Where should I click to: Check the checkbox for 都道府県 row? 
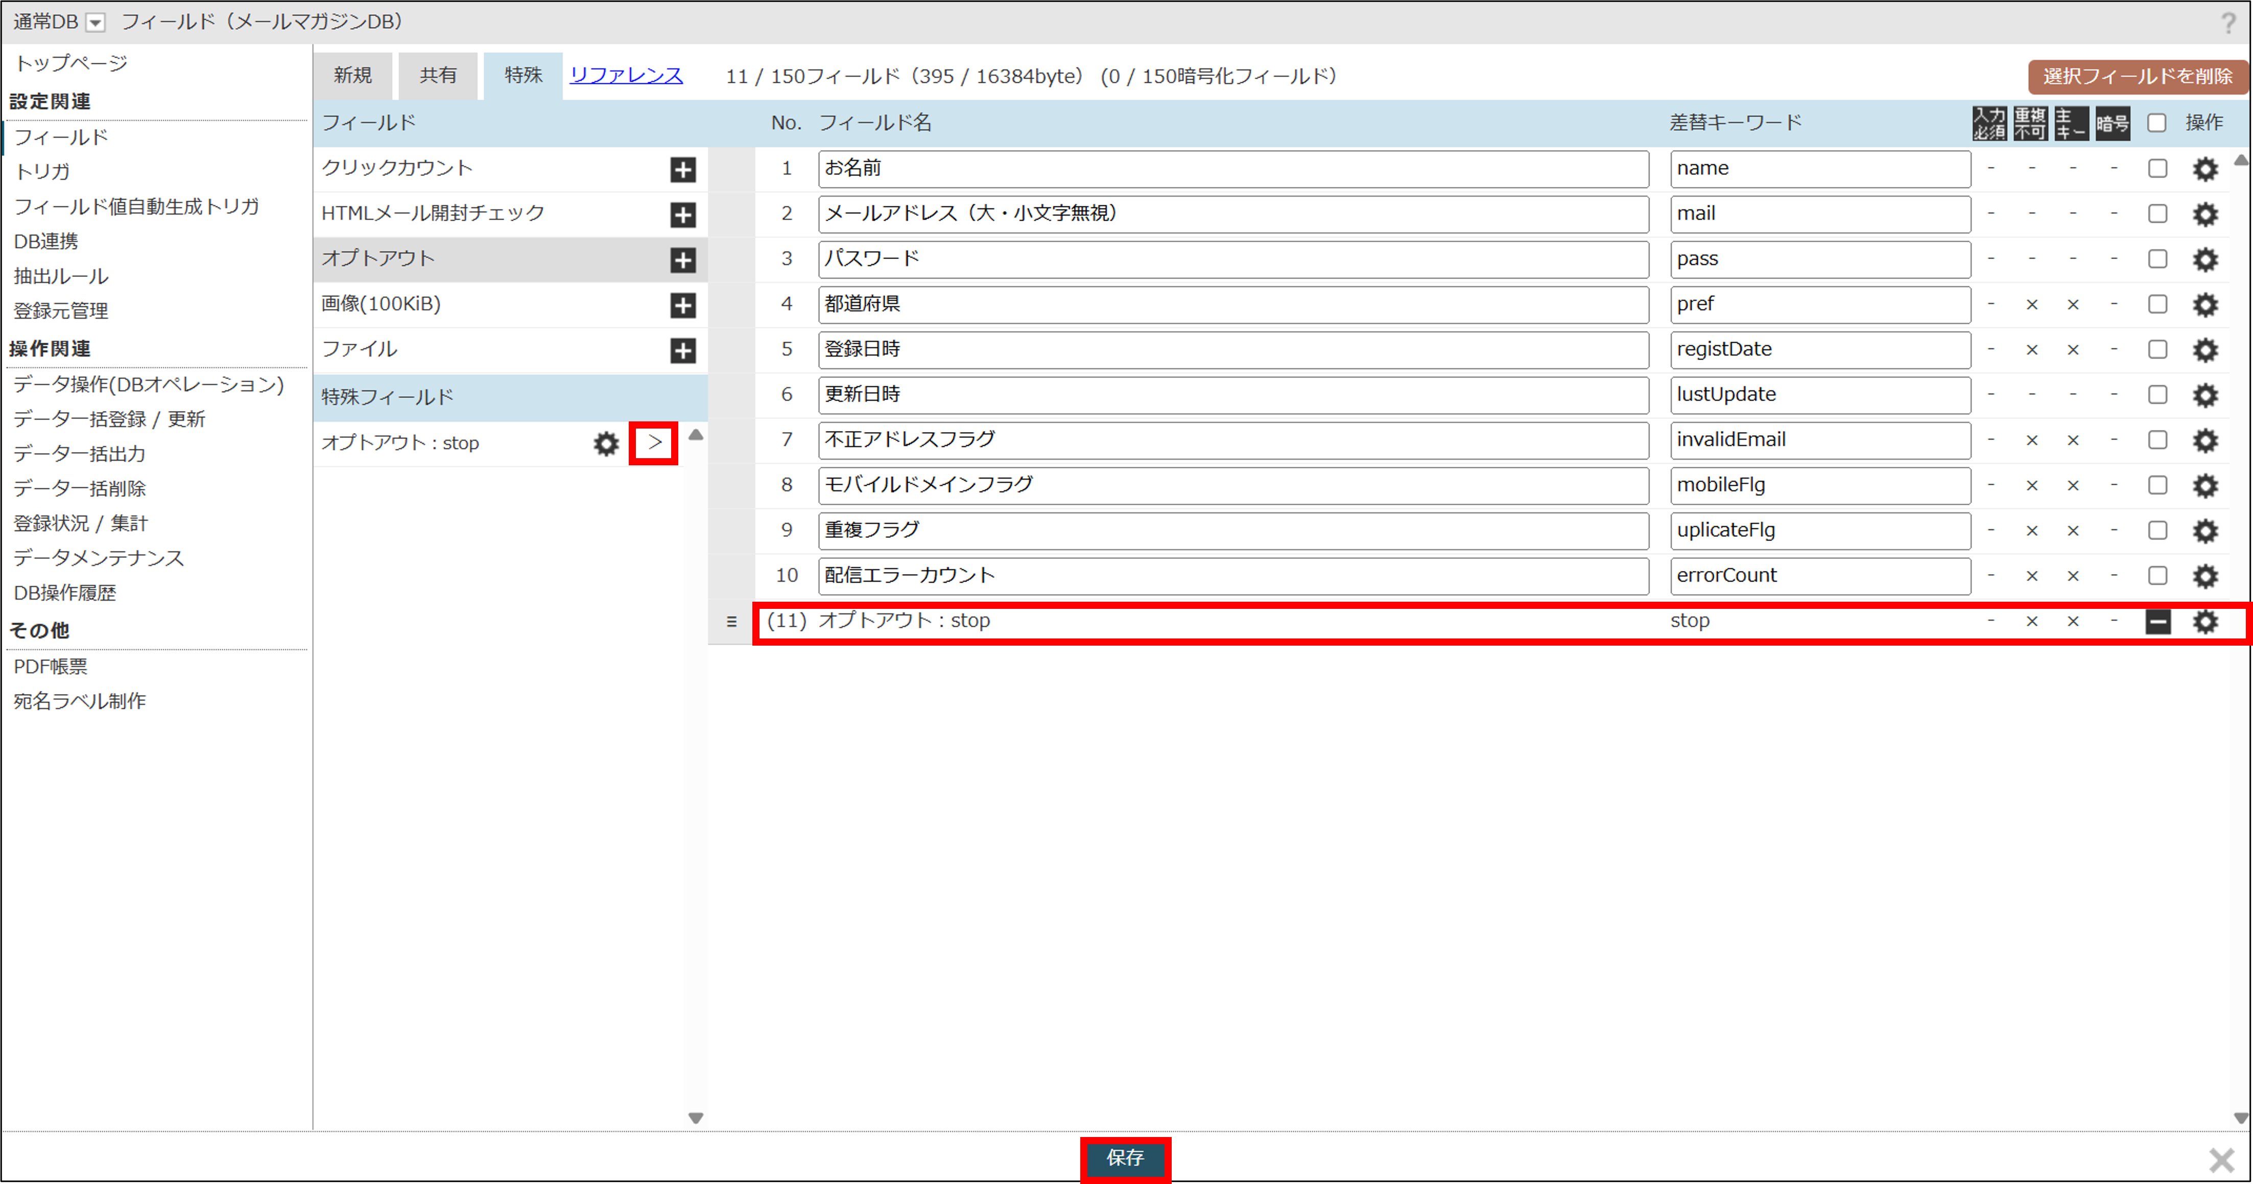pos(2157,304)
